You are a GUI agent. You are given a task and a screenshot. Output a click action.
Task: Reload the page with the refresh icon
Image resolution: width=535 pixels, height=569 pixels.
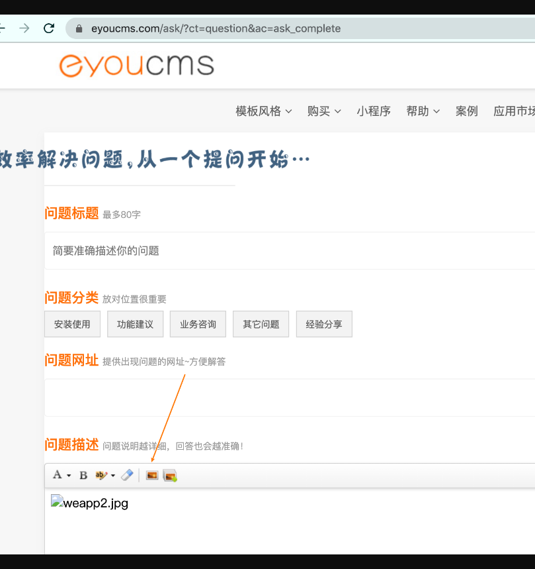point(48,28)
